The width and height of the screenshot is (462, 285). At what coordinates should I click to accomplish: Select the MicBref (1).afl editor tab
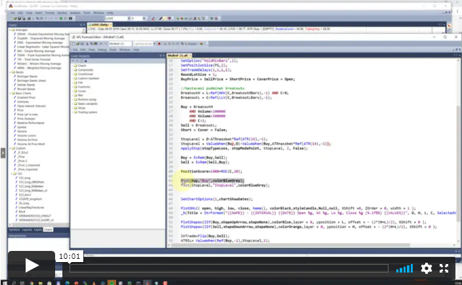click(x=177, y=57)
